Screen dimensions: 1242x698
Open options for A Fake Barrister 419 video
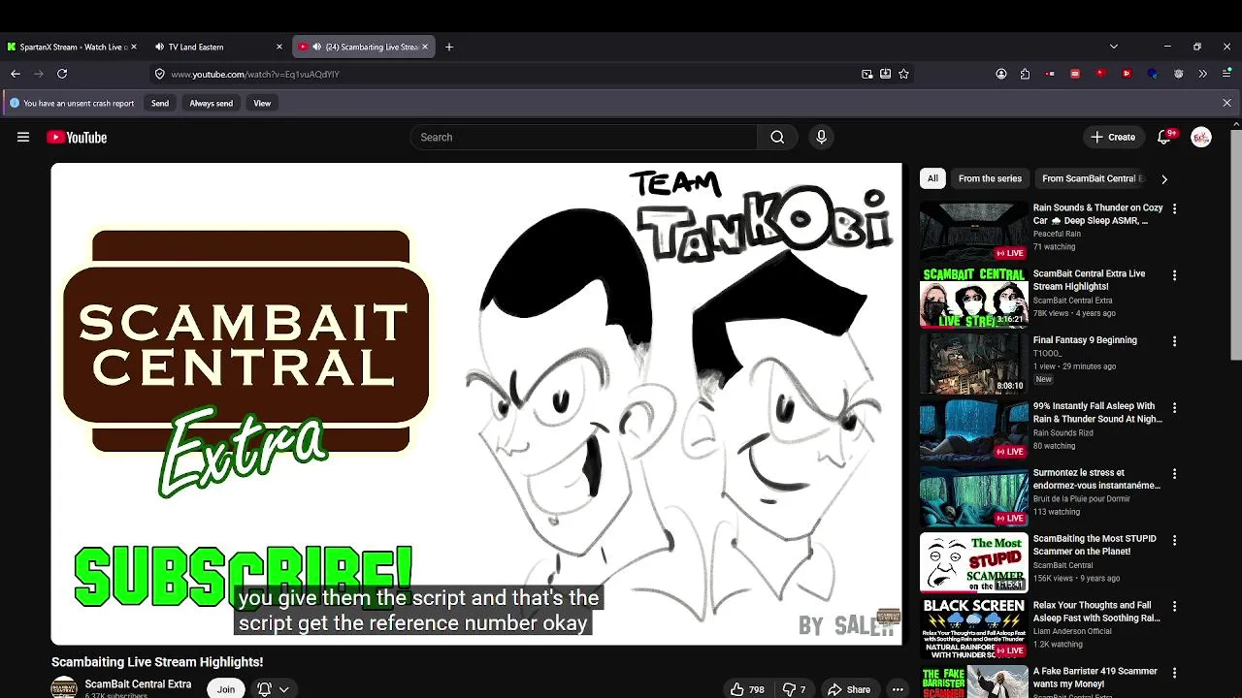pyautogui.click(x=1174, y=673)
